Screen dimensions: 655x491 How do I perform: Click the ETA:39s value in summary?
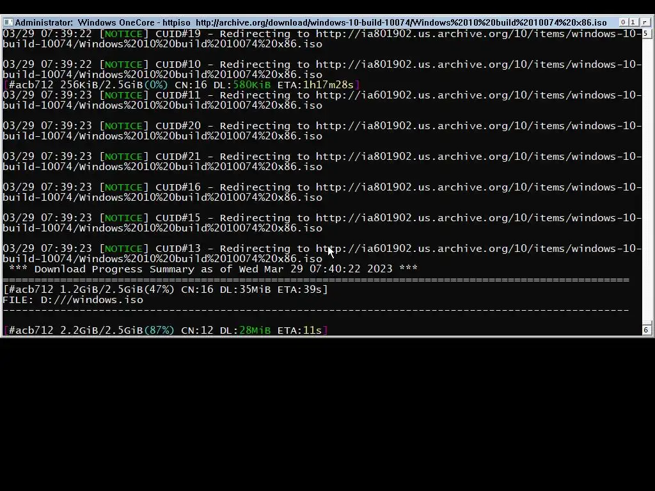299,290
